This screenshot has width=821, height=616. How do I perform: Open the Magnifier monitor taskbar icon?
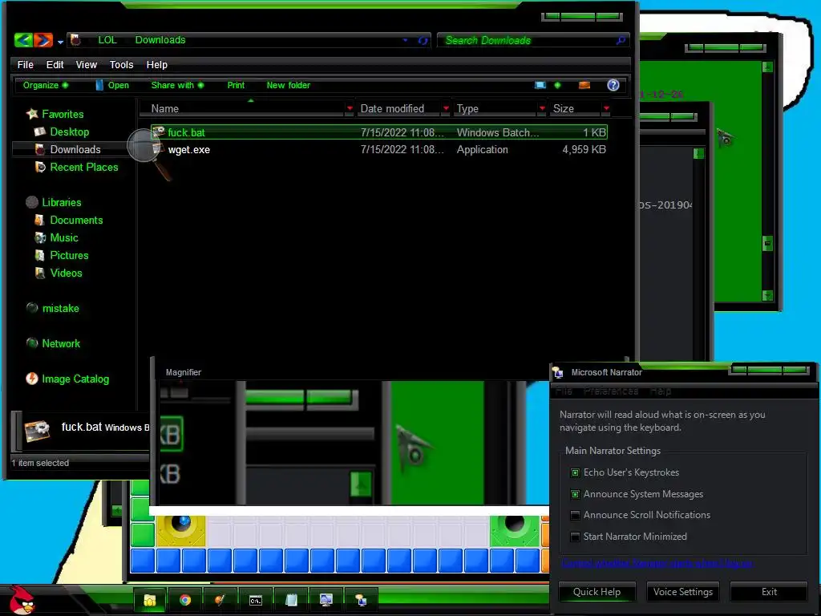[326, 600]
